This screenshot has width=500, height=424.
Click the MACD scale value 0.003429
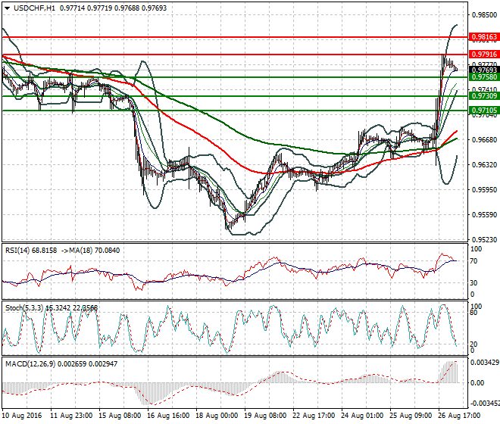[x=485, y=363]
